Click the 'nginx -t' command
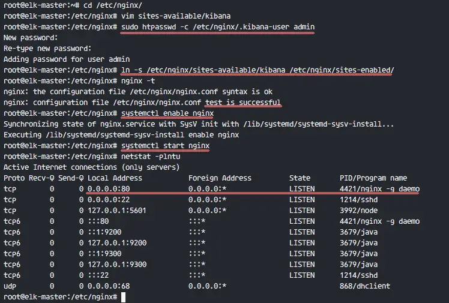 tap(138, 81)
